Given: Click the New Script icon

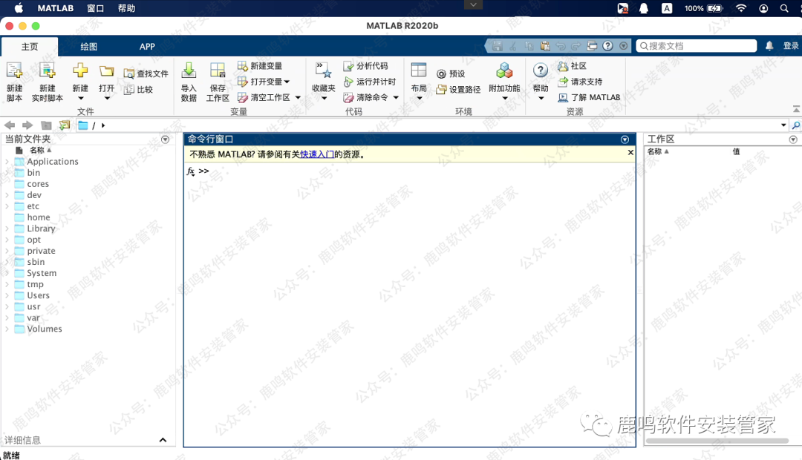Looking at the screenshot, I should point(14,72).
